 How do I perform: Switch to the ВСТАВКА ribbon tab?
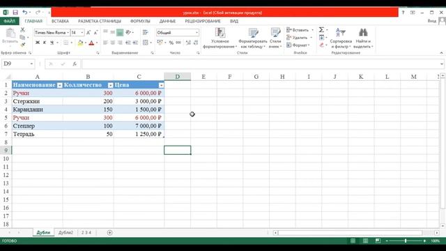tap(60, 21)
